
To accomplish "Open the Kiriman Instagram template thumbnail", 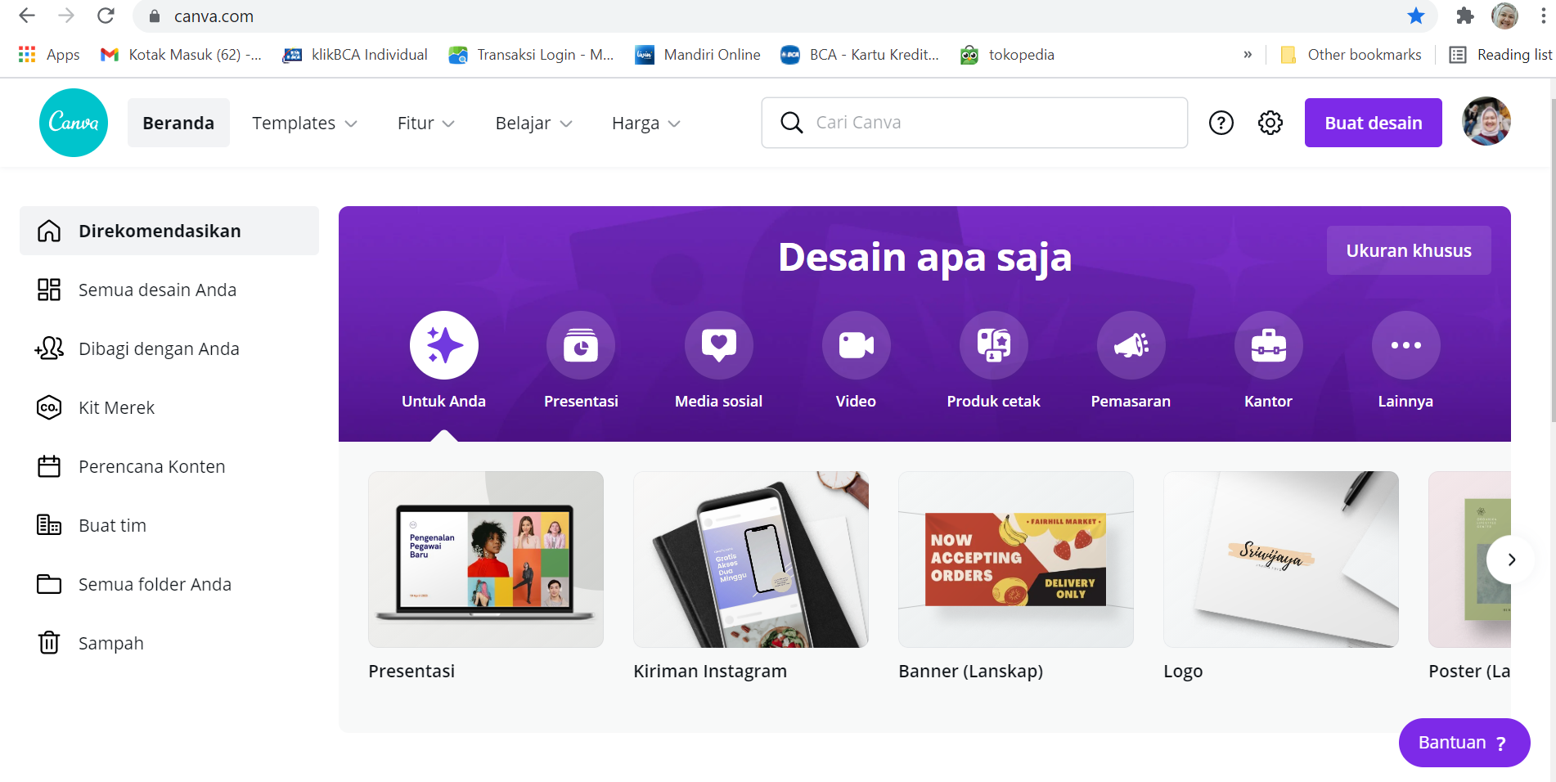I will 750,560.
